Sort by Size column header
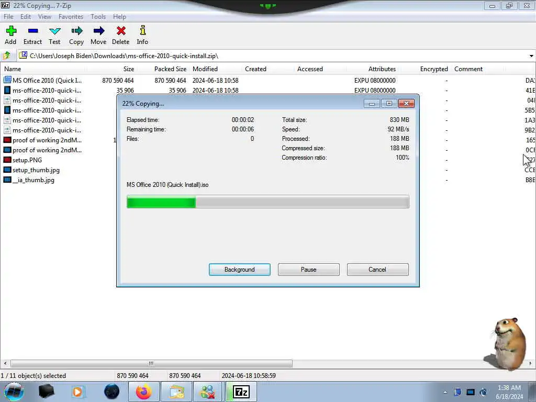 [112, 69]
